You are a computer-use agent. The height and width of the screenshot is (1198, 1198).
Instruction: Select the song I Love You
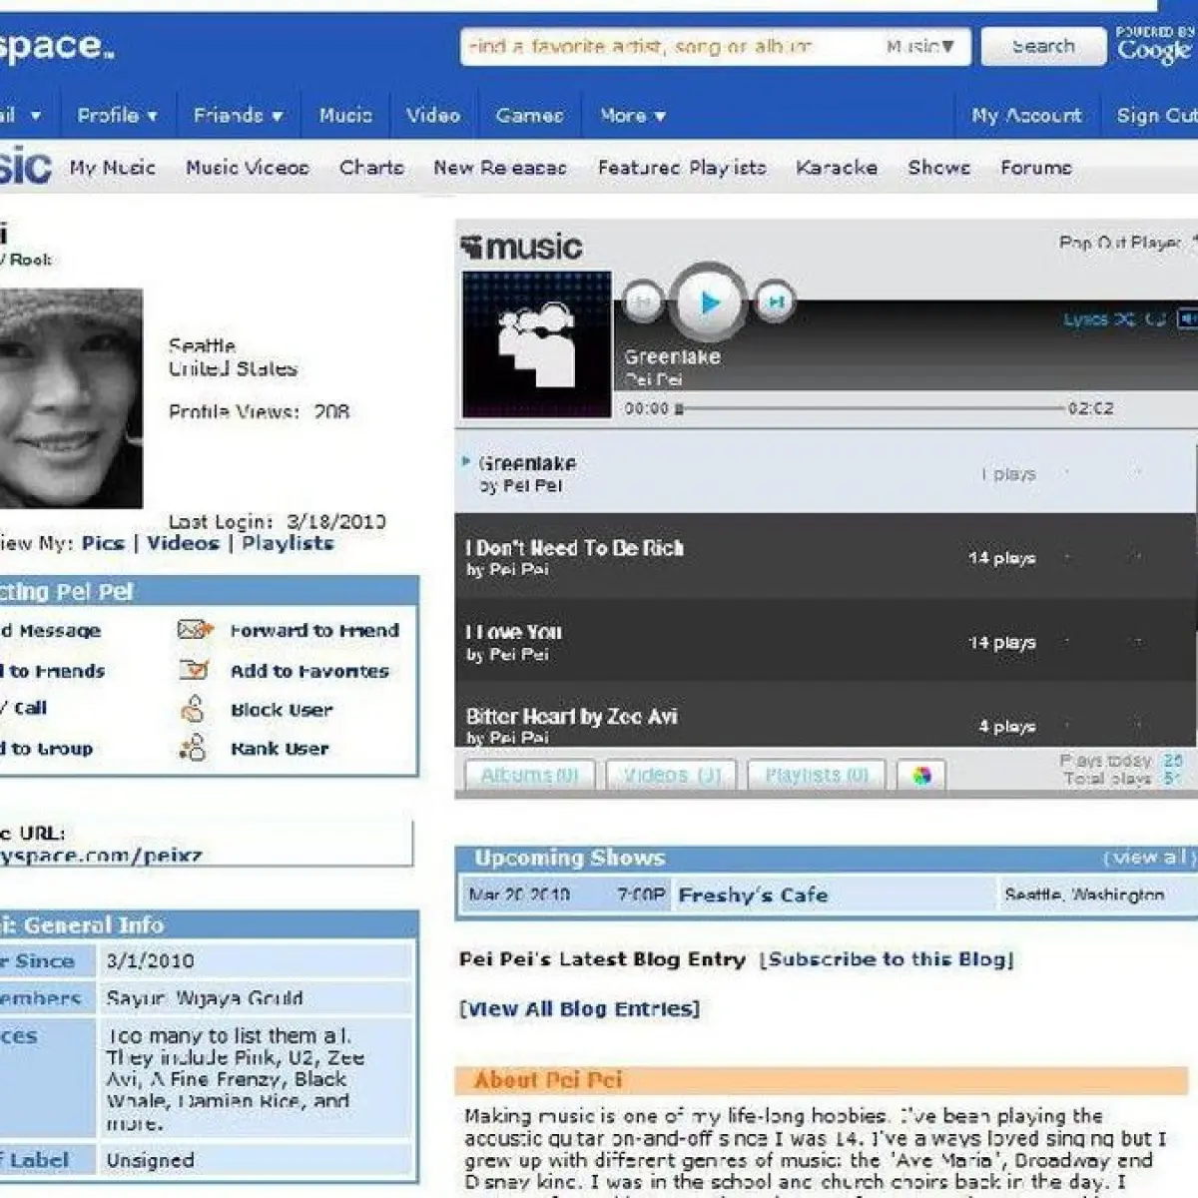pos(825,642)
